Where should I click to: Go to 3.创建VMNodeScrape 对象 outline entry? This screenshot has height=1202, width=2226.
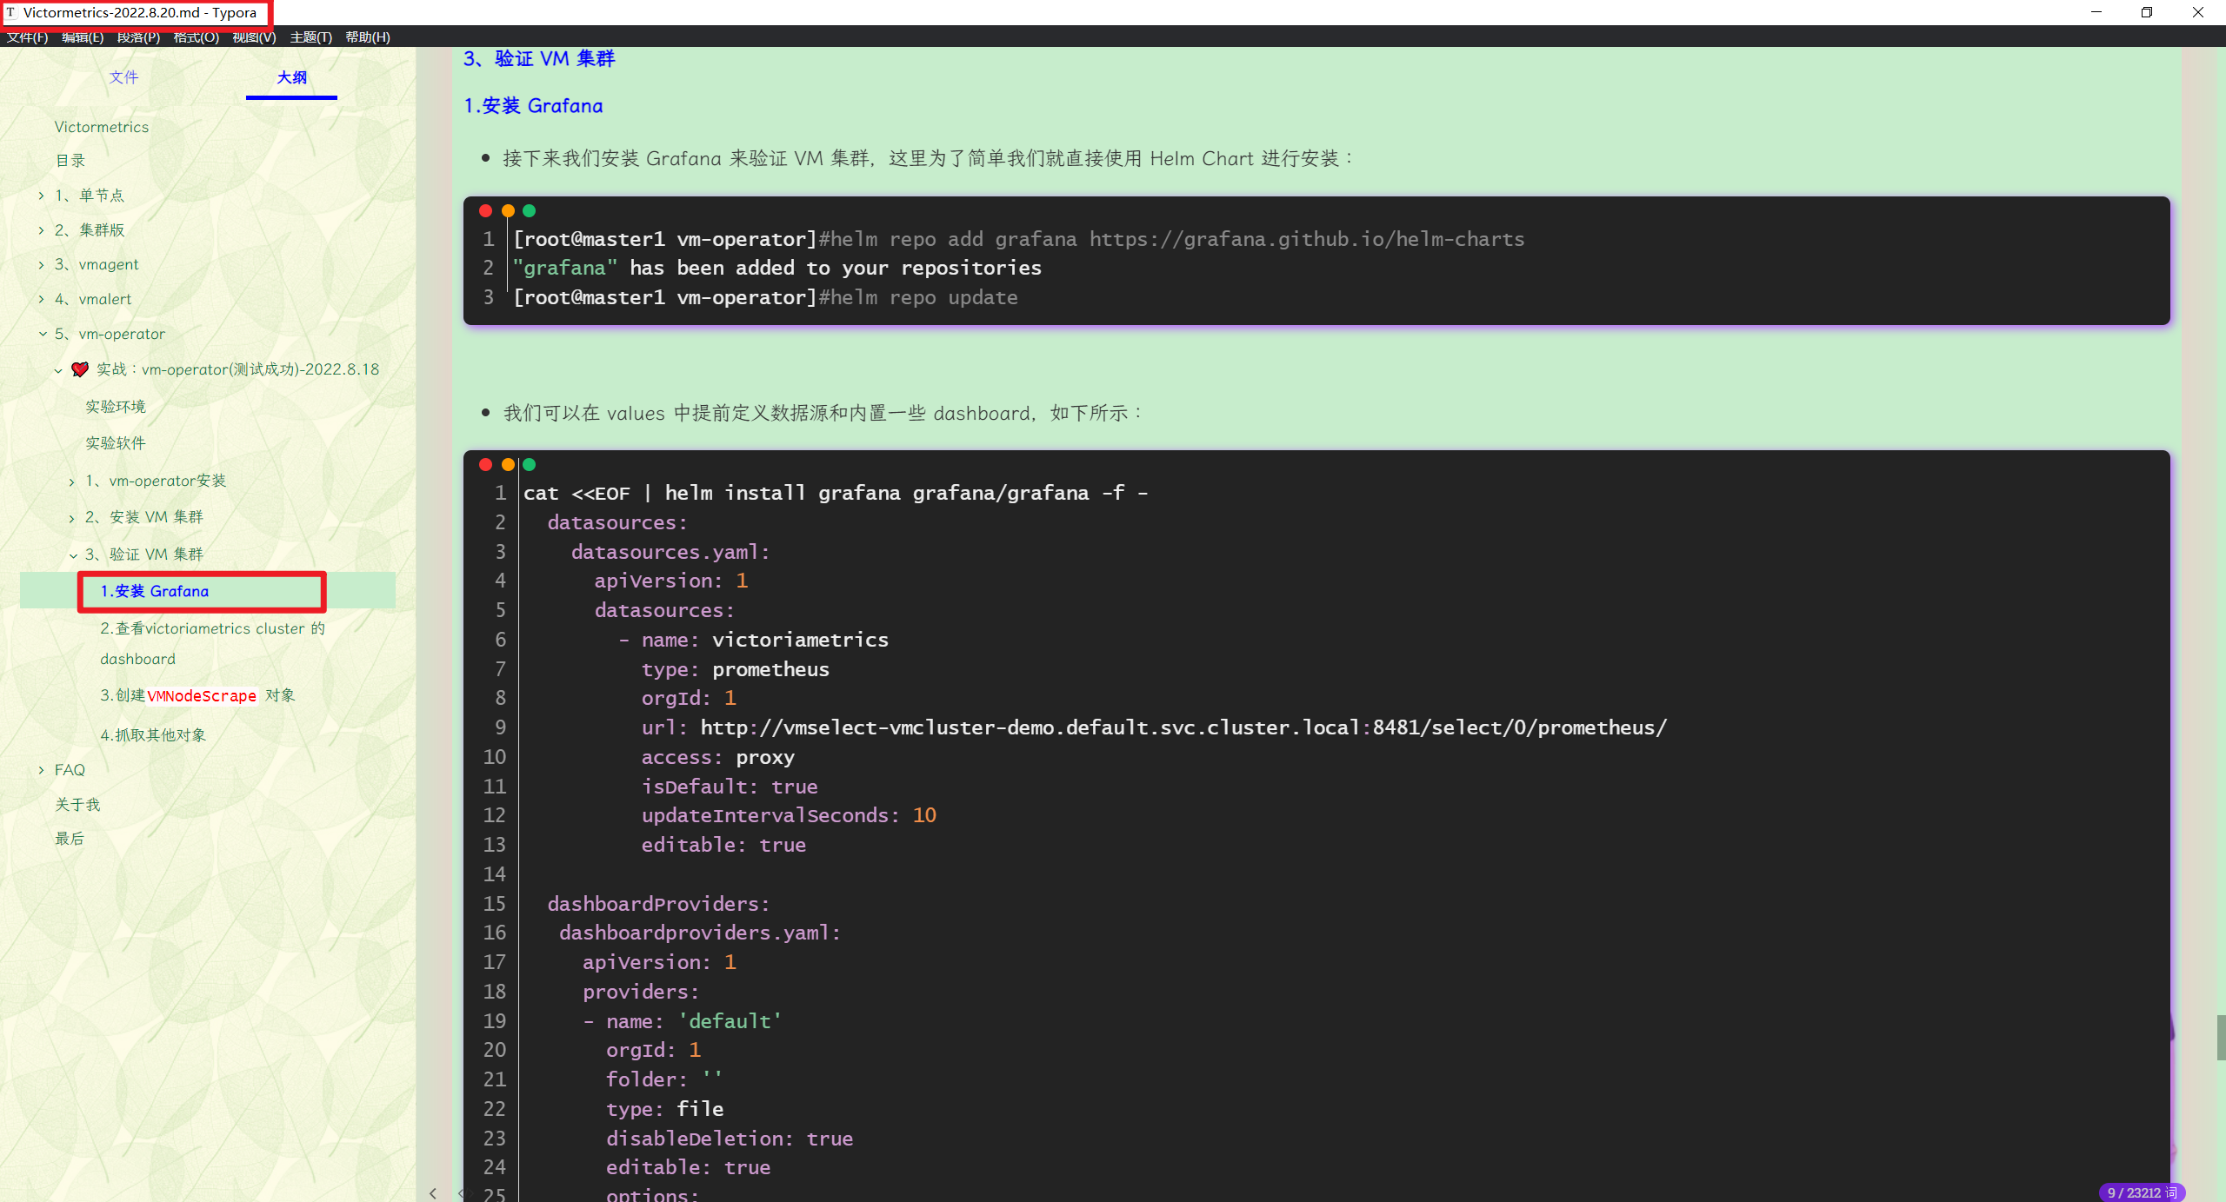tap(197, 695)
